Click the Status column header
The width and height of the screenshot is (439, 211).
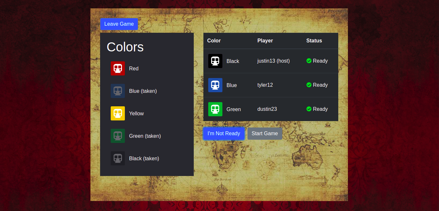[x=314, y=40]
